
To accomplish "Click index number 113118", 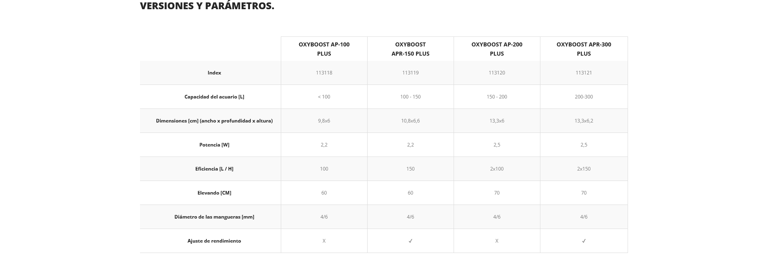I will 324,73.
